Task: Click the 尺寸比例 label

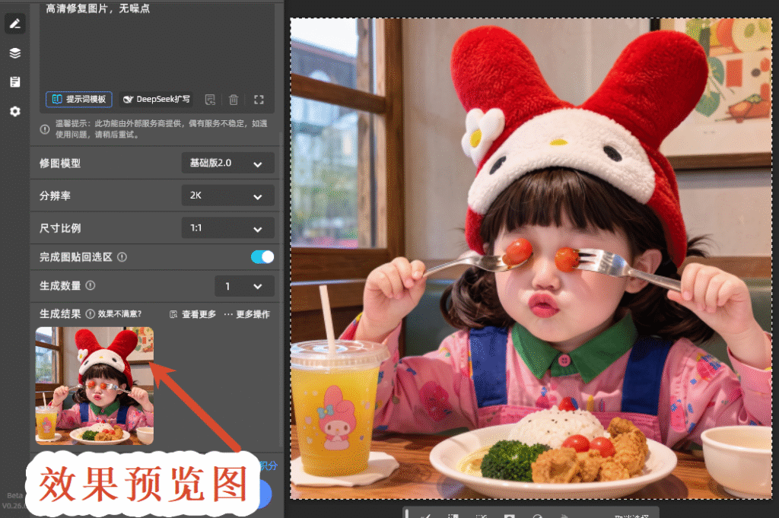Action: (60, 228)
